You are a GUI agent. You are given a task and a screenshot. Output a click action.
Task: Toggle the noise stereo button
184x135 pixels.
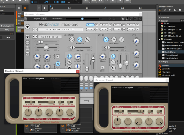(x=103, y=67)
